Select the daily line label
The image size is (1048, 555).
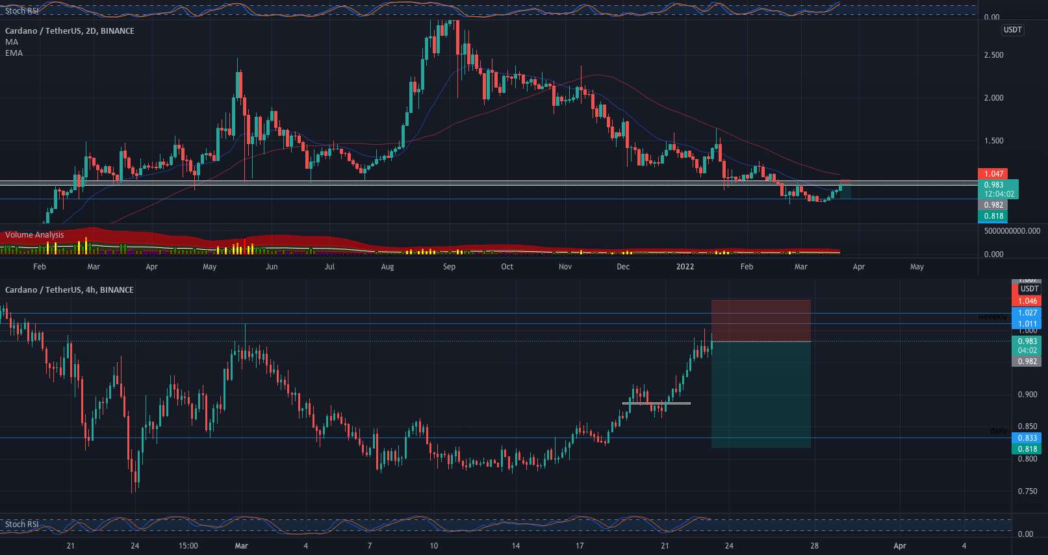point(998,431)
